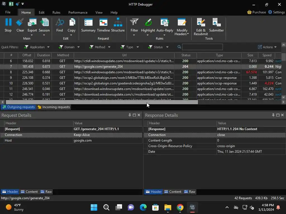Open Windows Start menu
This screenshot has width=286, height=214.
[94, 207]
